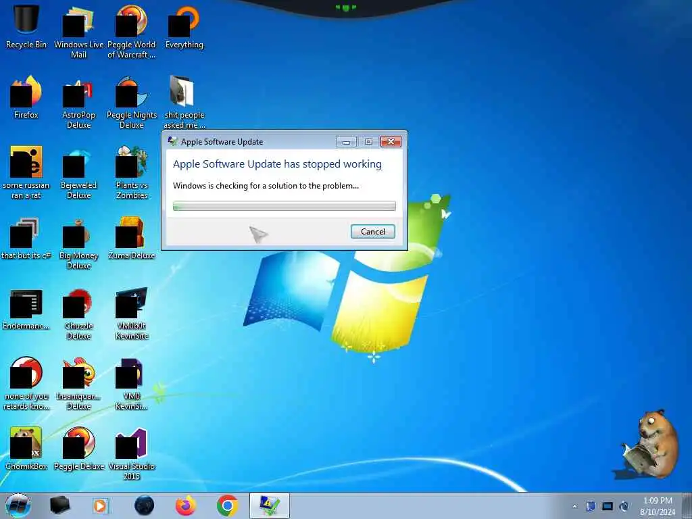Select the Endermanch desktop shortcut

(26, 308)
